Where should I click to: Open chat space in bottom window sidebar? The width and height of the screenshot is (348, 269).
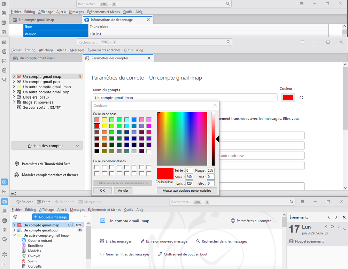point(4,239)
